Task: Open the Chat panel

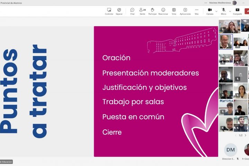Action: pyautogui.click(x=132, y=10)
